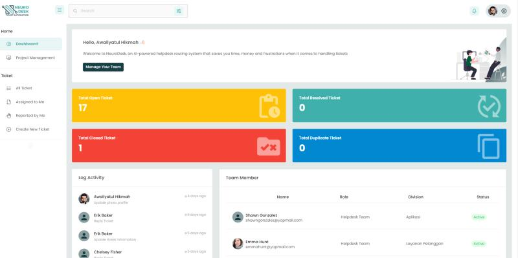Click Awaliyatul Hikmah name in Log Activity
Viewport: 518px width, 258px height.
coord(112,197)
